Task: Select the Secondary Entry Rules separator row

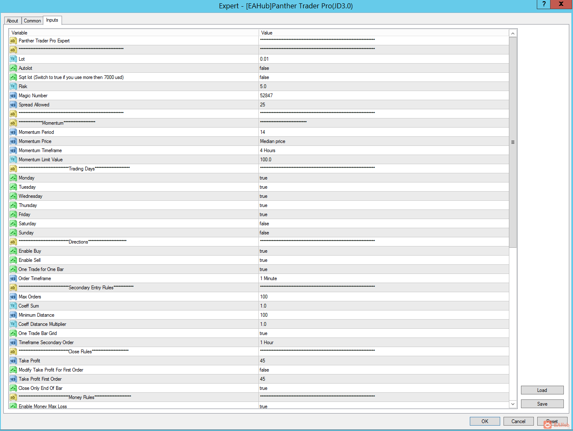Action: pyautogui.click(x=259, y=288)
